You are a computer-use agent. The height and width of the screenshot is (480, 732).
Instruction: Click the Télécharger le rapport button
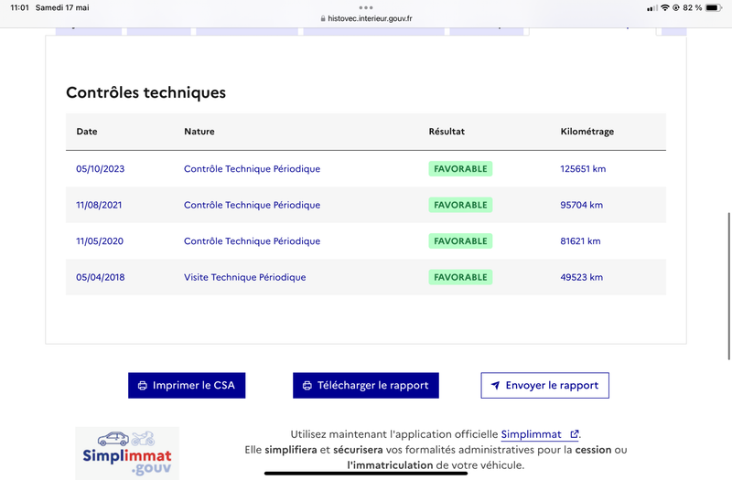coord(365,385)
